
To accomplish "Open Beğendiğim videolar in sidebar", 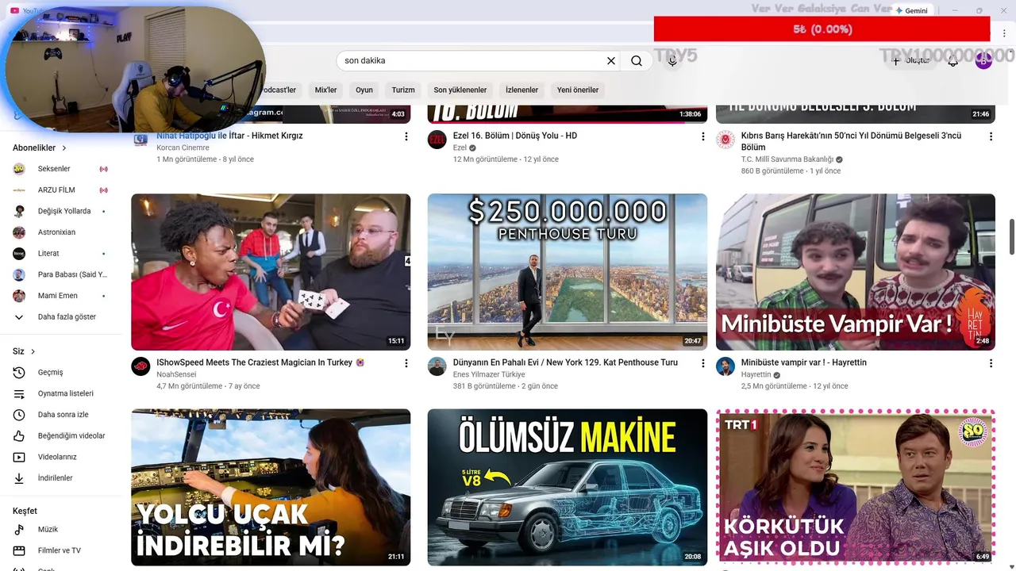I will pyautogui.click(x=60, y=436).
